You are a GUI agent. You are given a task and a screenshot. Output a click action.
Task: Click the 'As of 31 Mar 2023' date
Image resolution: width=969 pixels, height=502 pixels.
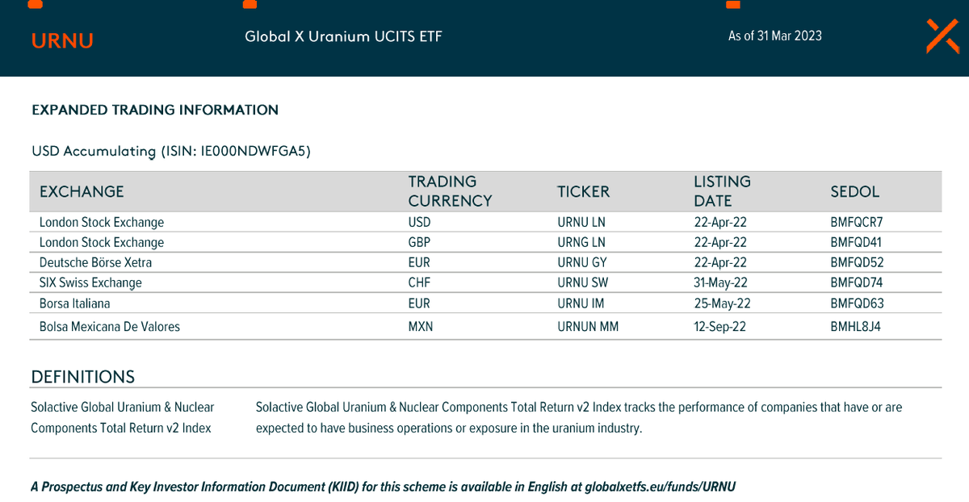point(775,36)
